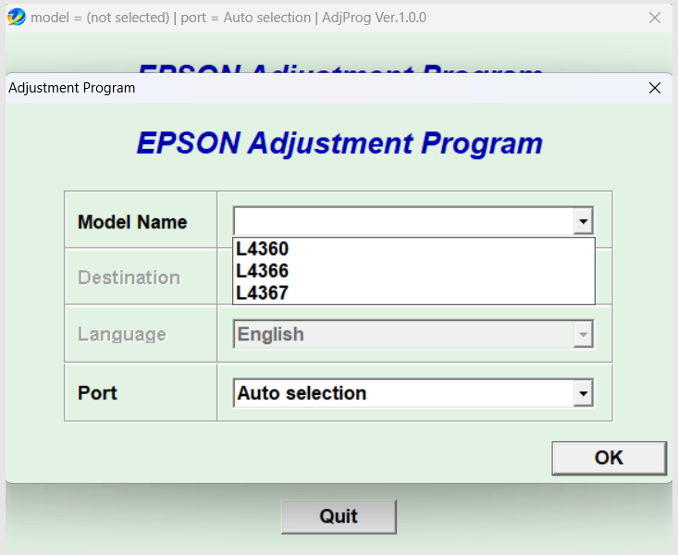
Task: Select L4360 from the model list
Action: (x=413, y=249)
